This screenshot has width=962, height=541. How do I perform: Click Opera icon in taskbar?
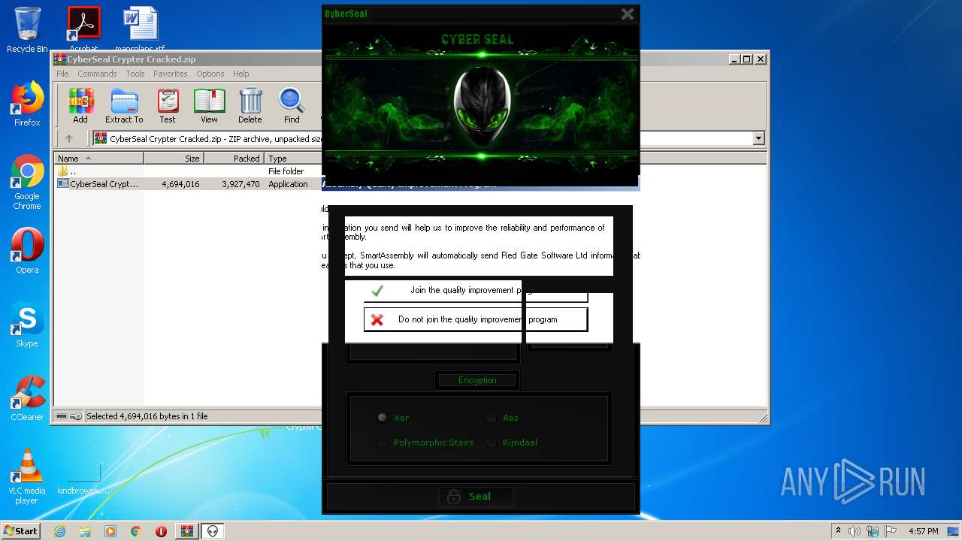tap(161, 531)
